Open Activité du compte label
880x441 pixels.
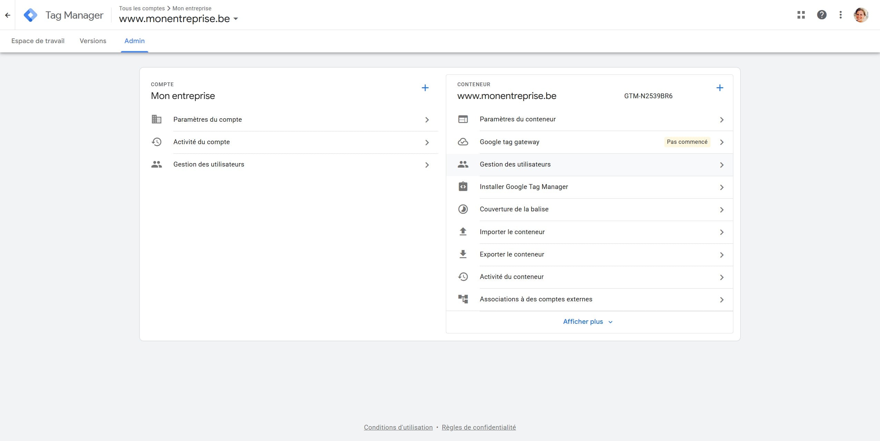coord(202,142)
